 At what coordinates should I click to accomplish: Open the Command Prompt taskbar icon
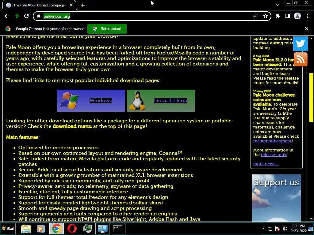[118, 228]
